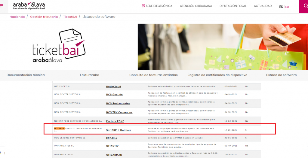Open Fakturaraba tab
The height and width of the screenshot is (158, 308).
90,75
